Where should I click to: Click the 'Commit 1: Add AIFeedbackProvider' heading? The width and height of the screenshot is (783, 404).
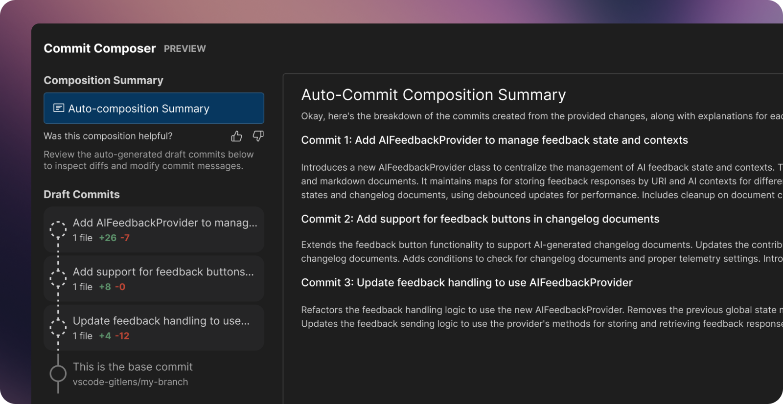pos(494,140)
